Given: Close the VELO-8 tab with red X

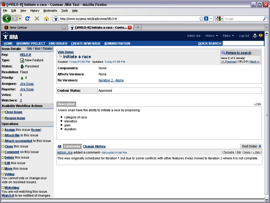Looking at the screenshot, I should pos(130,27).
